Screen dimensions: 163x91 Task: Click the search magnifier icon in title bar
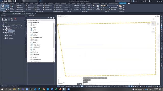(131, 1)
